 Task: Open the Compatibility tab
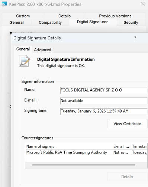click(x=50, y=22)
